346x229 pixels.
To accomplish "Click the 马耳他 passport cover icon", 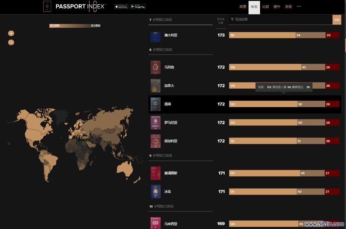I will pos(155,67).
